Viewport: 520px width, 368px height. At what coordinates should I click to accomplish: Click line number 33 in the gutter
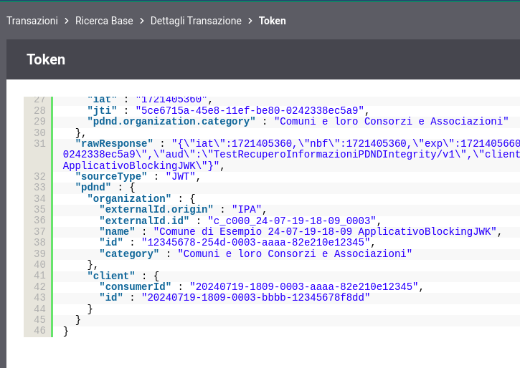click(39, 188)
